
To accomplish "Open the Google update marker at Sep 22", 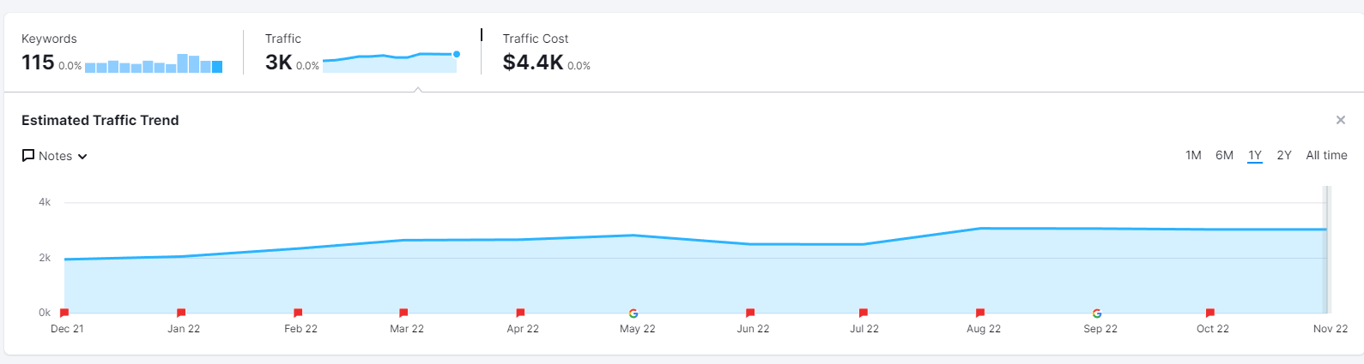I will [x=1097, y=313].
